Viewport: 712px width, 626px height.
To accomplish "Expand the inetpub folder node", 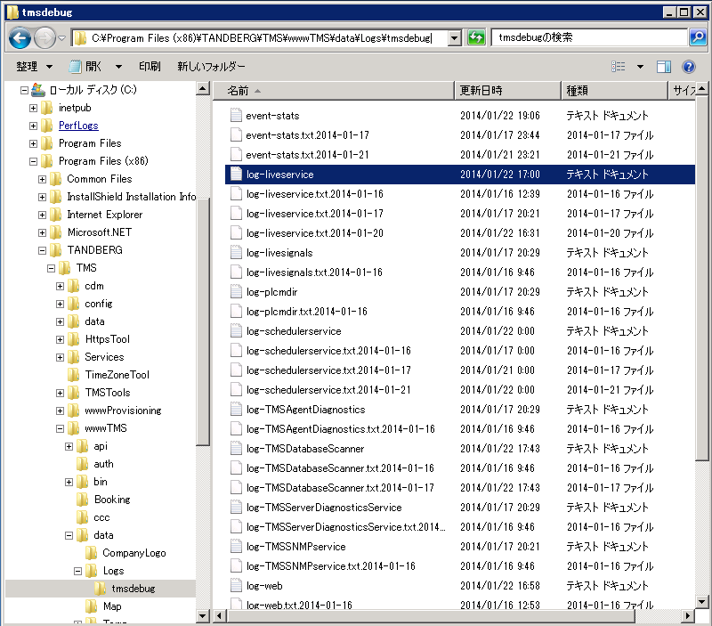I will [x=33, y=108].
